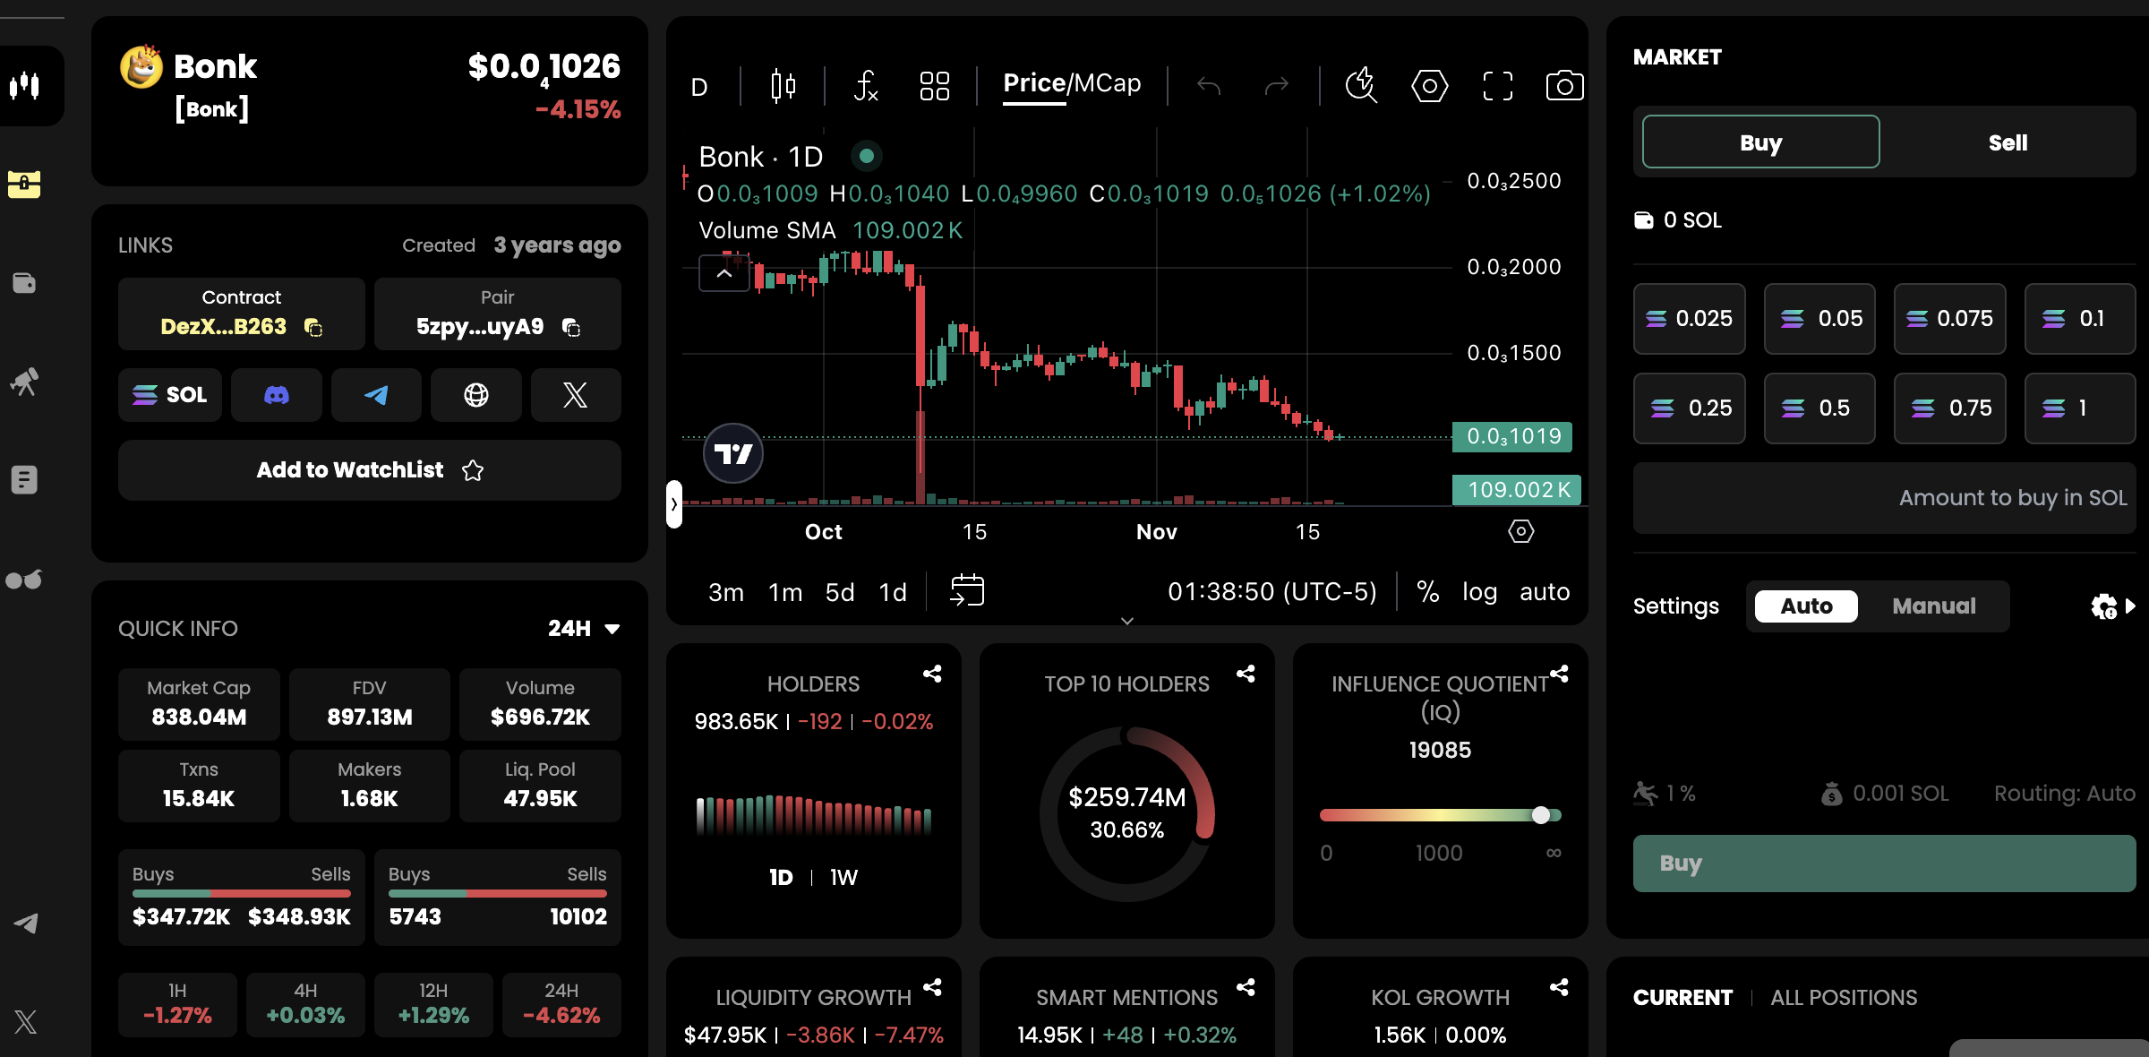Image resolution: width=2149 pixels, height=1057 pixels.
Task: Open the Telegram link for Bonk
Action: point(376,395)
